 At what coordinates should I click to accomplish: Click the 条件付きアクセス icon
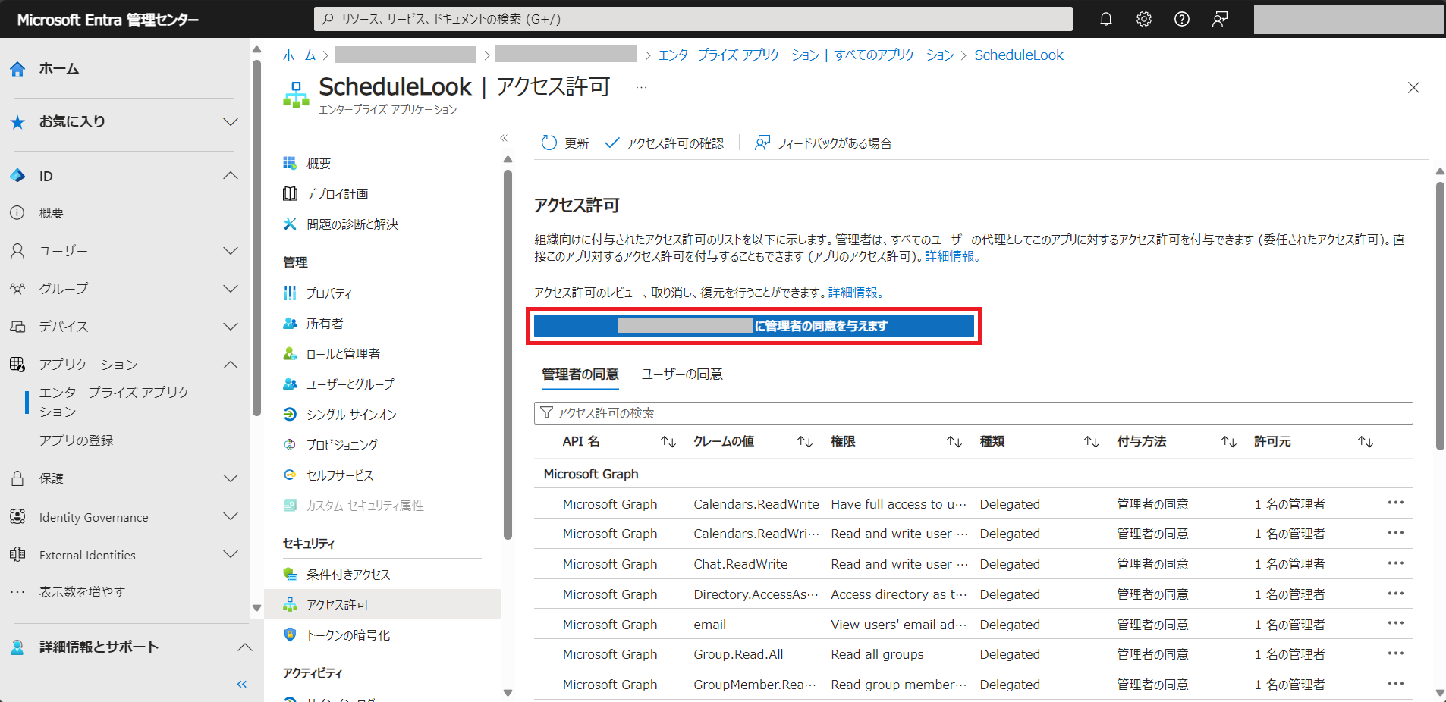290,575
